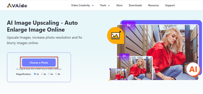Click the orange image-enlarge icon
Image resolution: width=203 pixels, height=94 pixels.
(115, 35)
